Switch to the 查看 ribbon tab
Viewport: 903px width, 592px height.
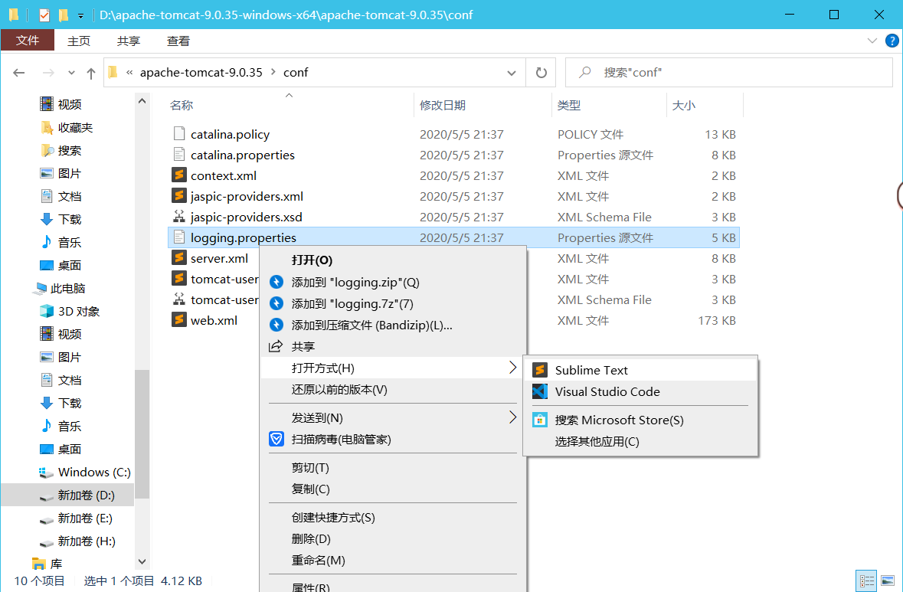[178, 41]
